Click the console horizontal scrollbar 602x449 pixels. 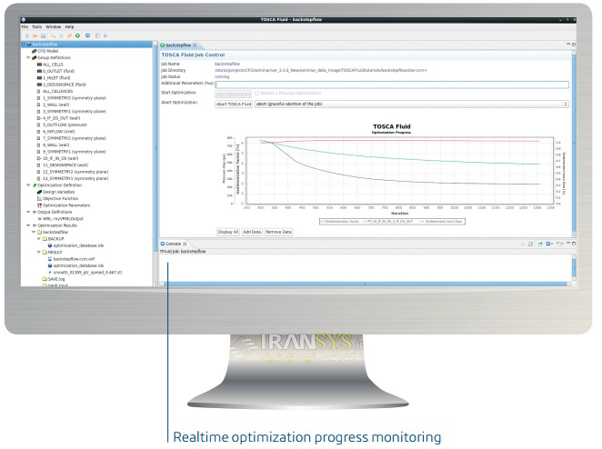tap(365, 284)
